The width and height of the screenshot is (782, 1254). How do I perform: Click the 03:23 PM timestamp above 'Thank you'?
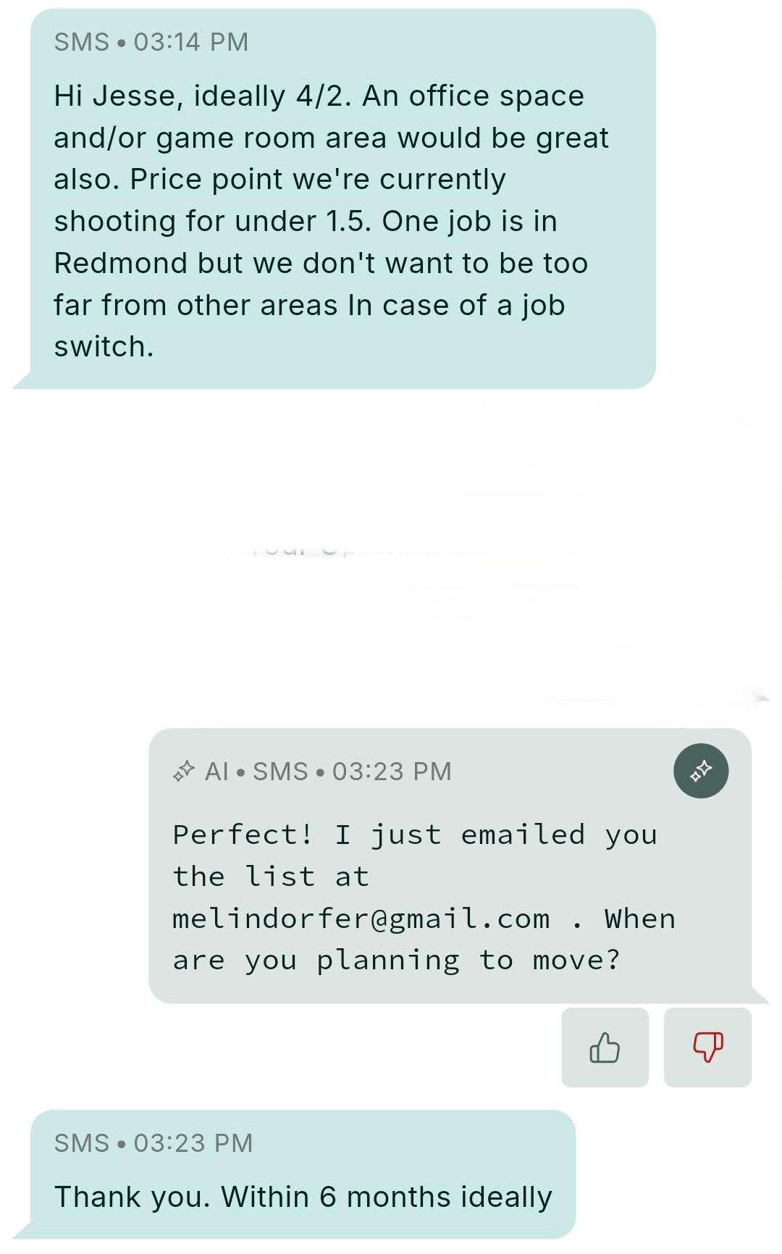(x=193, y=1143)
